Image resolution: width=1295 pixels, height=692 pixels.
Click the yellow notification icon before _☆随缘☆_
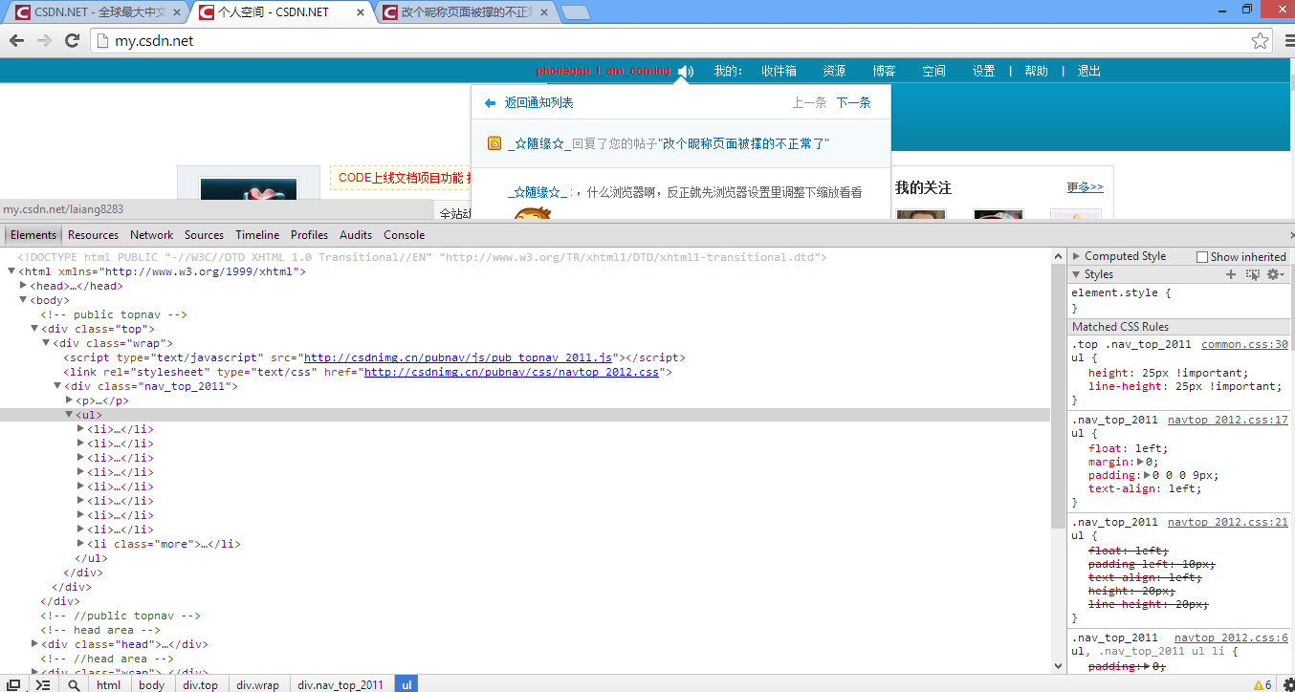tap(494, 143)
